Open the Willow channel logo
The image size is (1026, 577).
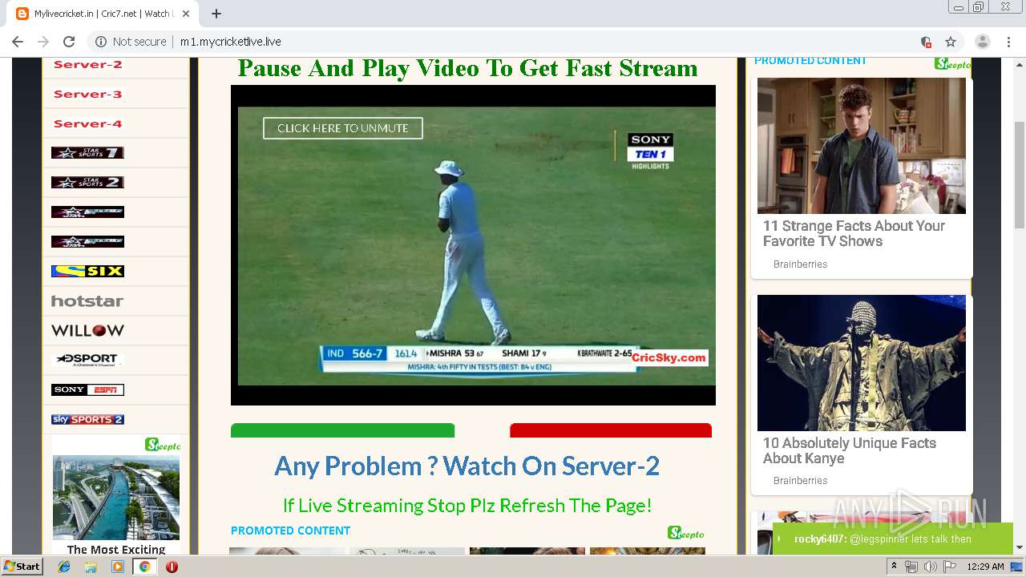[x=87, y=330]
